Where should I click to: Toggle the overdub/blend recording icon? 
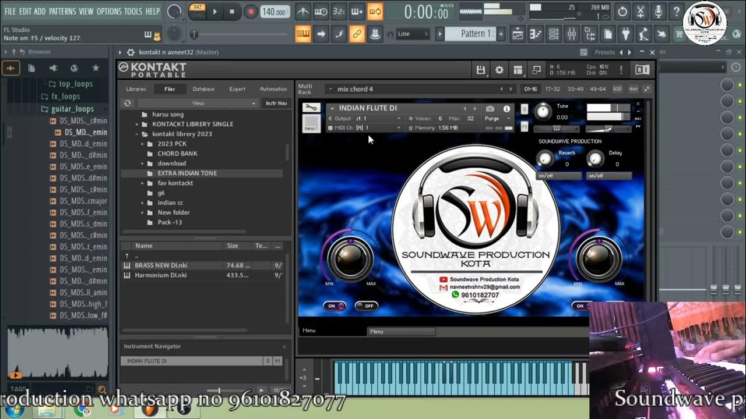pos(357,11)
